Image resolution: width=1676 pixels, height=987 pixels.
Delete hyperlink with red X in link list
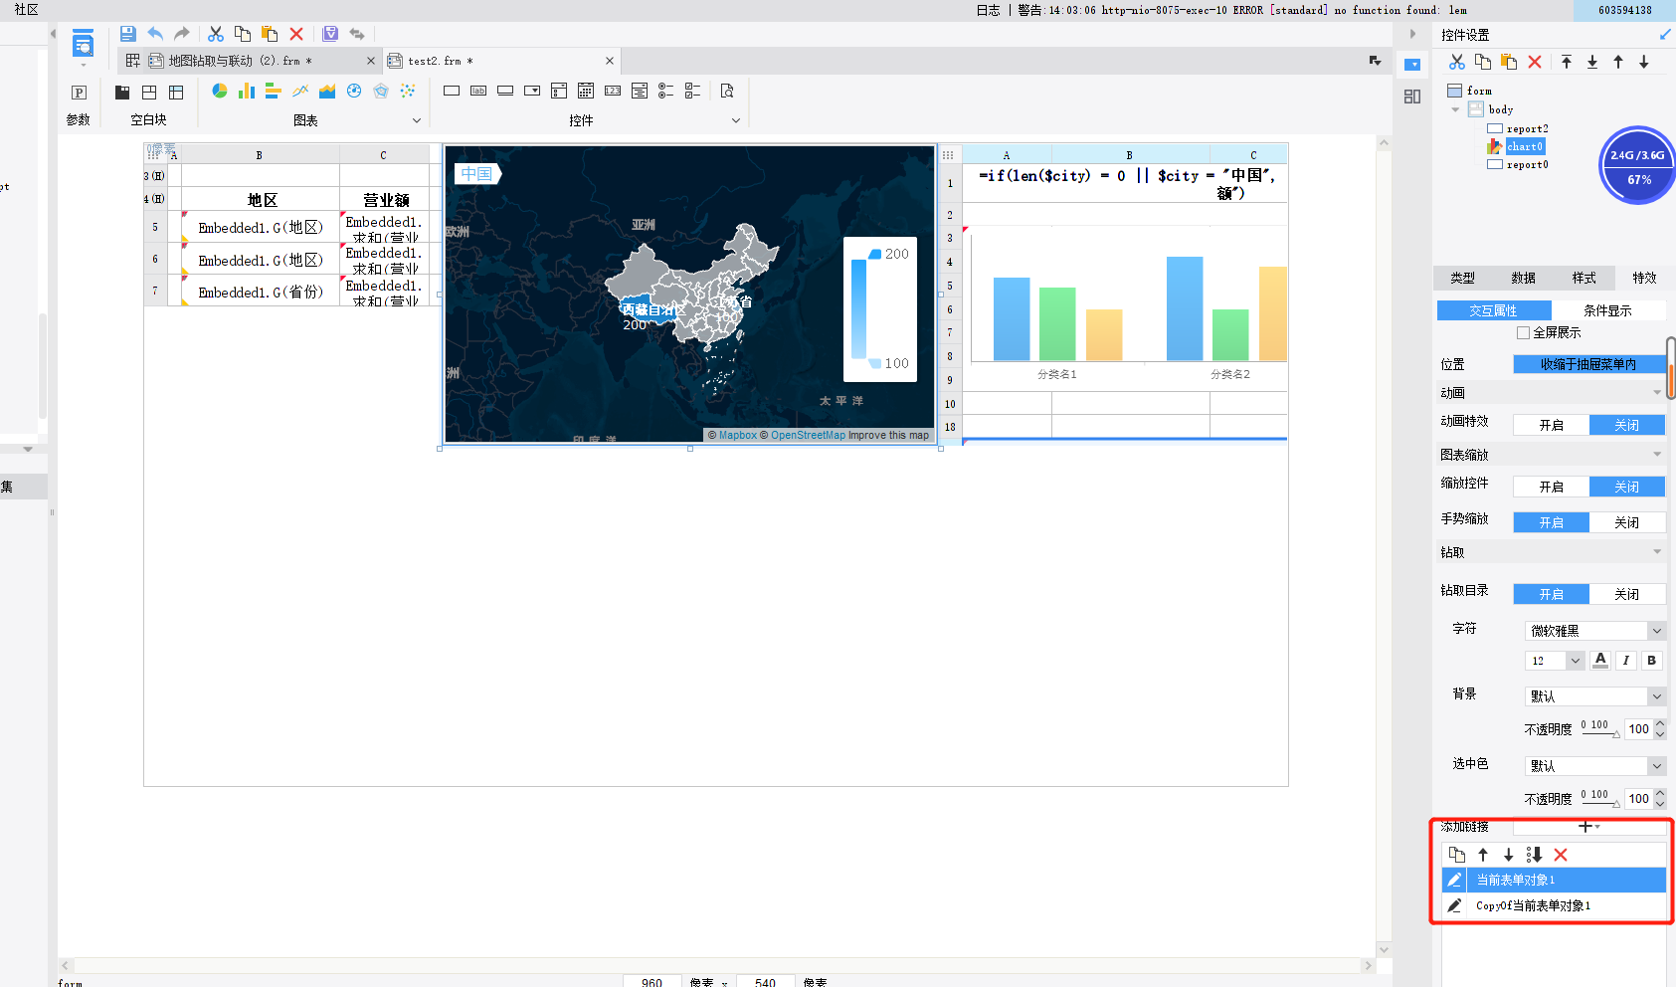click(1561, 855)
